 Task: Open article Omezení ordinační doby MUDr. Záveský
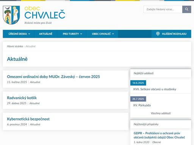pos(53,77)
